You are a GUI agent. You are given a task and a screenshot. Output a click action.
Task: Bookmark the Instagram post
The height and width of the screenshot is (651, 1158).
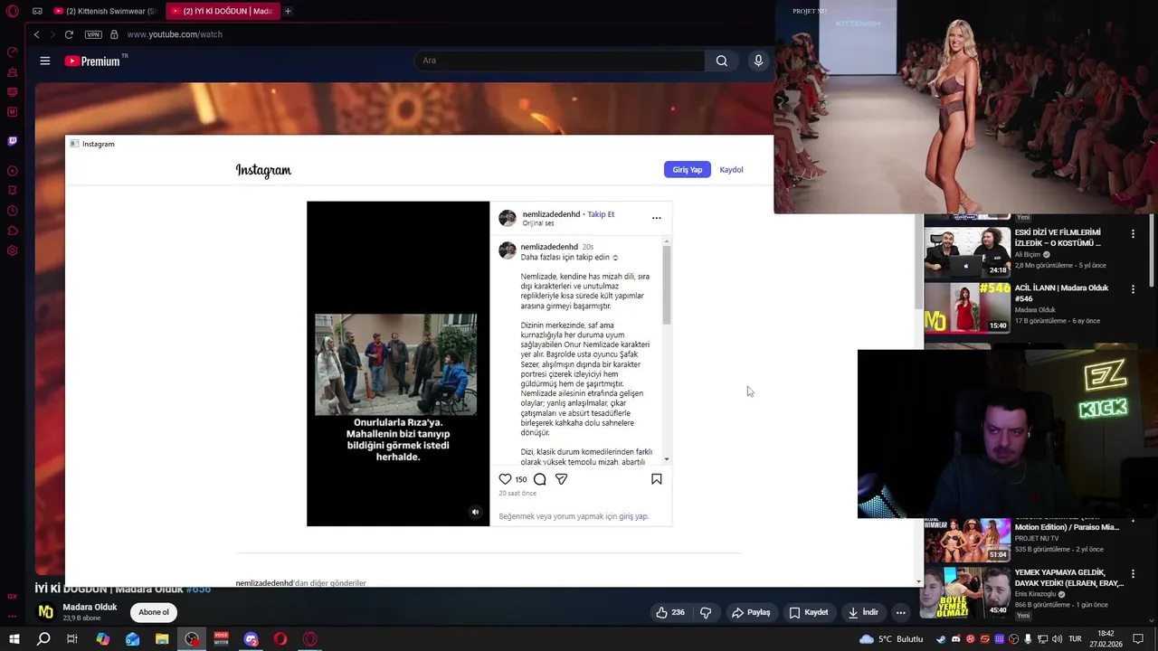tap(657, 479)
